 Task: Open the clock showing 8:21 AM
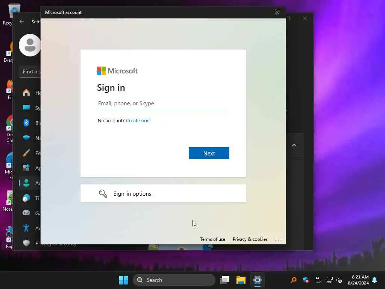point(358,280)
